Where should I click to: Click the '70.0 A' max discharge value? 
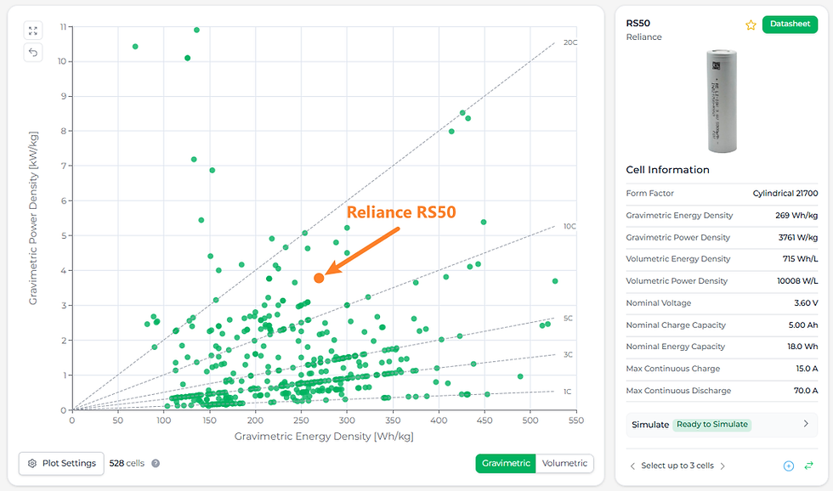pos(806,391)
